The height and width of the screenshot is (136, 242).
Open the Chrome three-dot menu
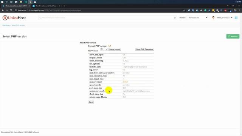click(239, 10)
